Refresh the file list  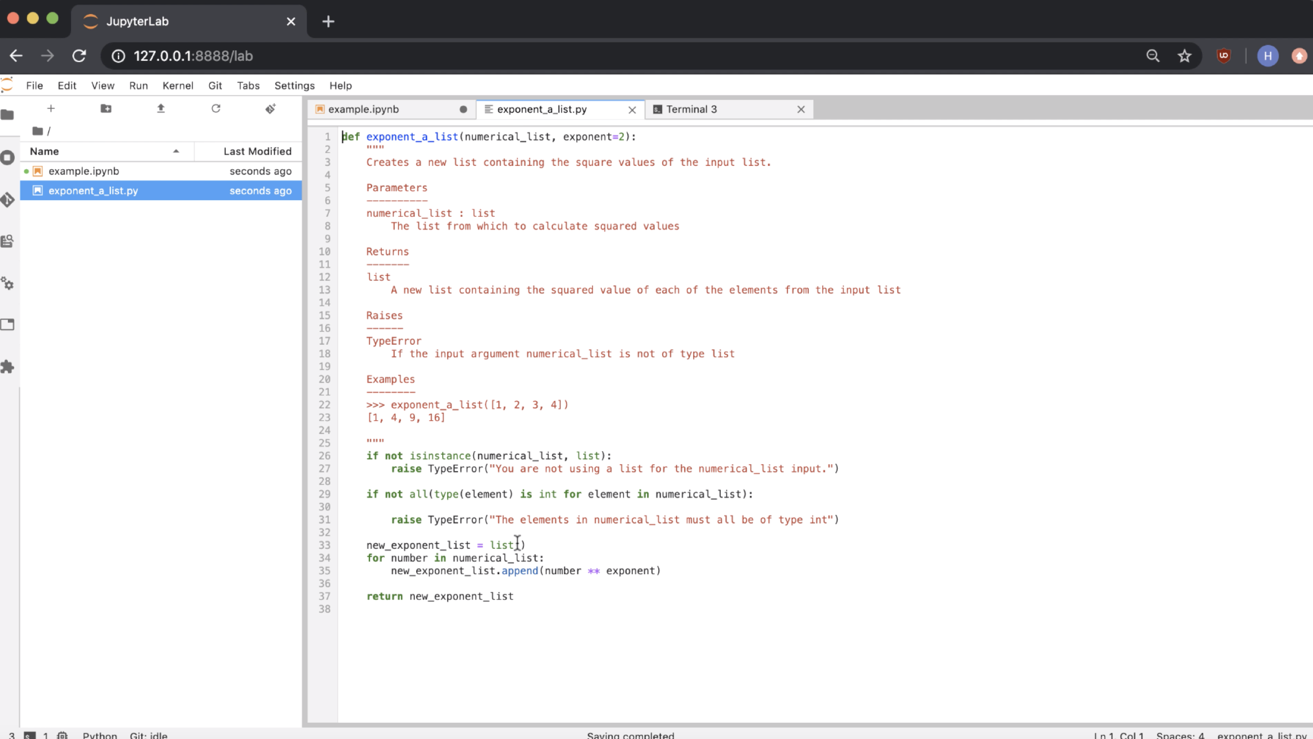[x=215, y=108]
